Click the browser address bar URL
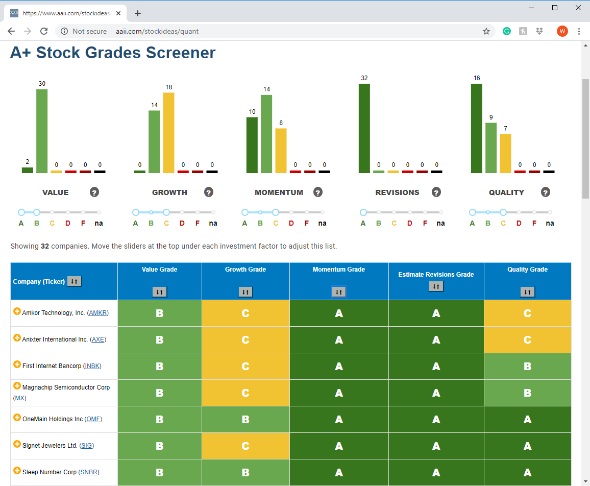Image resolution: width=590 pixels, height=486 pixels. point(157,31)
